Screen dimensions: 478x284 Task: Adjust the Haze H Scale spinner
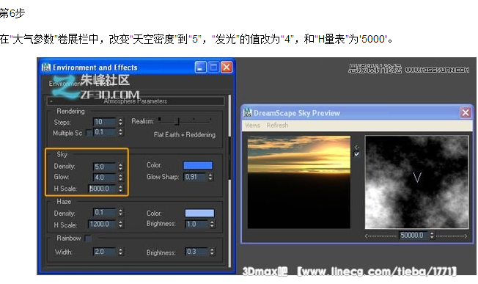121,225
